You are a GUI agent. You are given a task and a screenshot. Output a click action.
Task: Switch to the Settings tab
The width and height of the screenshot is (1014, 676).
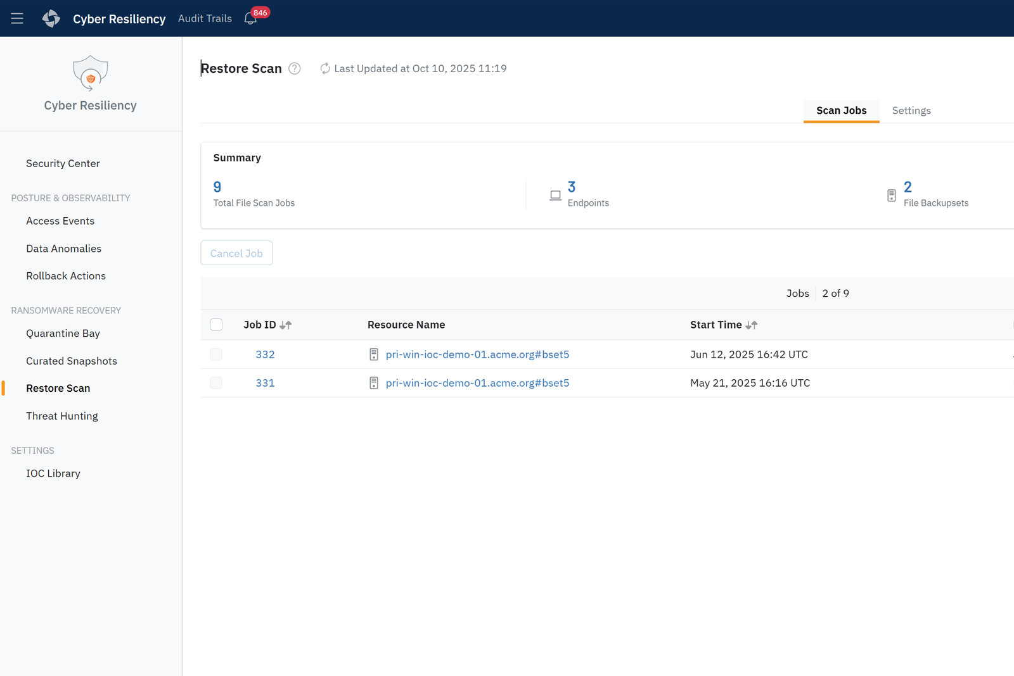coord(911,111)
